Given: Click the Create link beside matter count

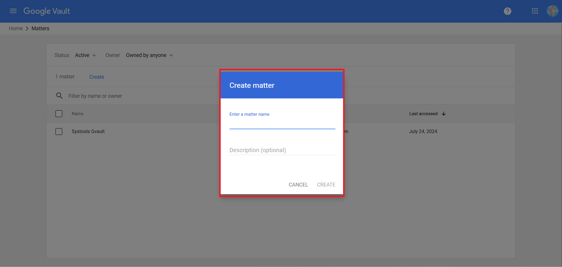Looking at the screenshot, I should (97, 77).
